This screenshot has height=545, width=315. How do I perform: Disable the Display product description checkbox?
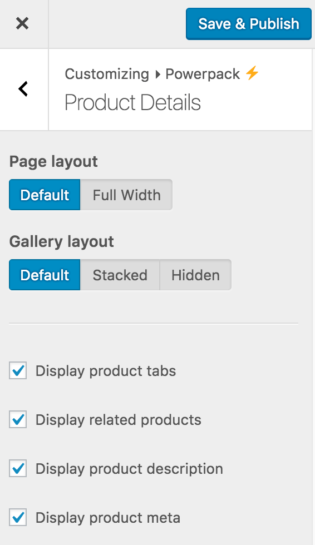tap(18, 468)
